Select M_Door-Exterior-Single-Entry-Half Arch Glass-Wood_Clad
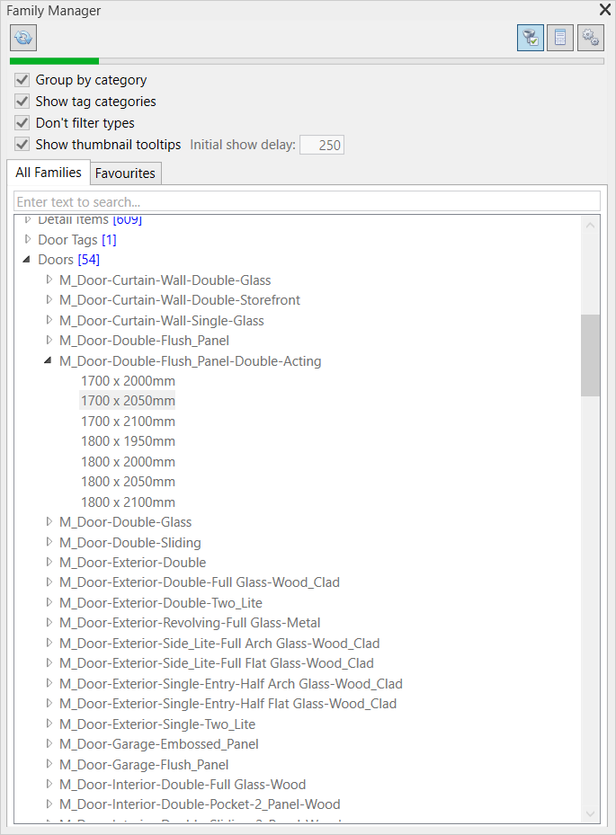Viewport: 616px width, 835px height. pos(231,684)
